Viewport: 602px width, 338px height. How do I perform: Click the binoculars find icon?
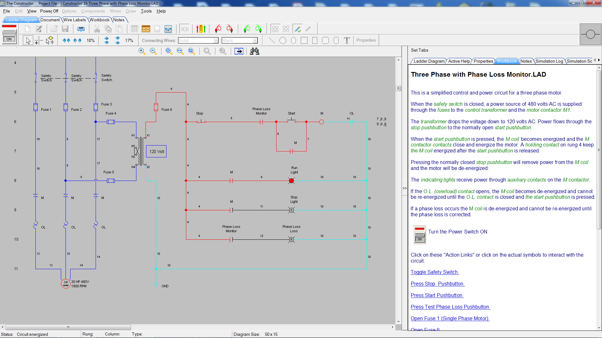tap(254, 51)
